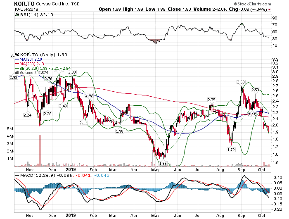
Task: Click the 2.24 November low label
Action: pos(28,115)
